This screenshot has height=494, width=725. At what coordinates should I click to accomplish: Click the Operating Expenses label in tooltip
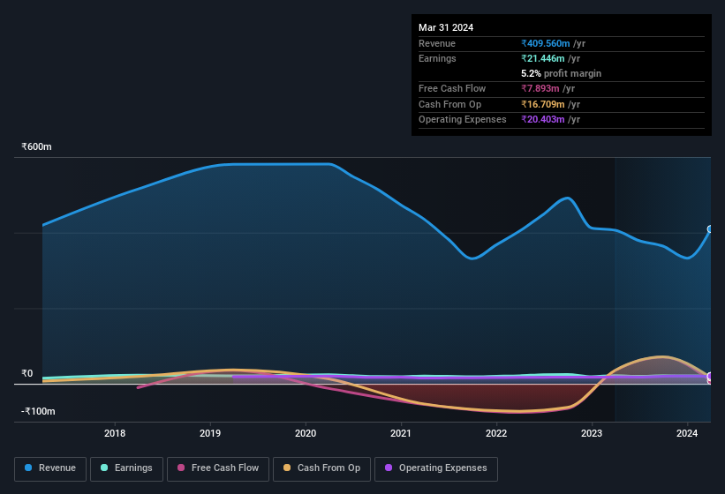click(463, 120)
